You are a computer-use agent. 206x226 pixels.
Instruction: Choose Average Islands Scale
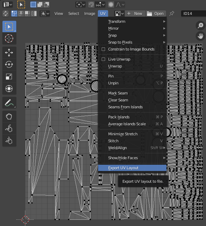(132, 124)
